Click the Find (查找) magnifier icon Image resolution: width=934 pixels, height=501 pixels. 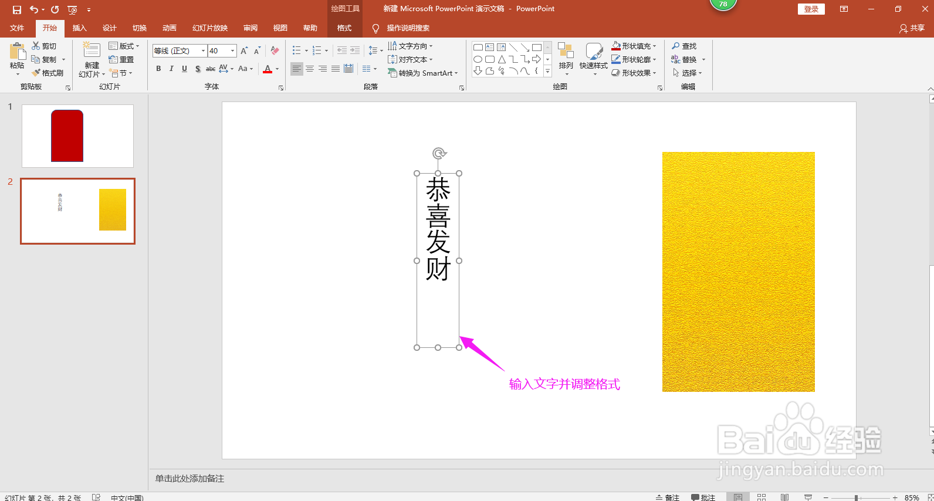[676, 46]
